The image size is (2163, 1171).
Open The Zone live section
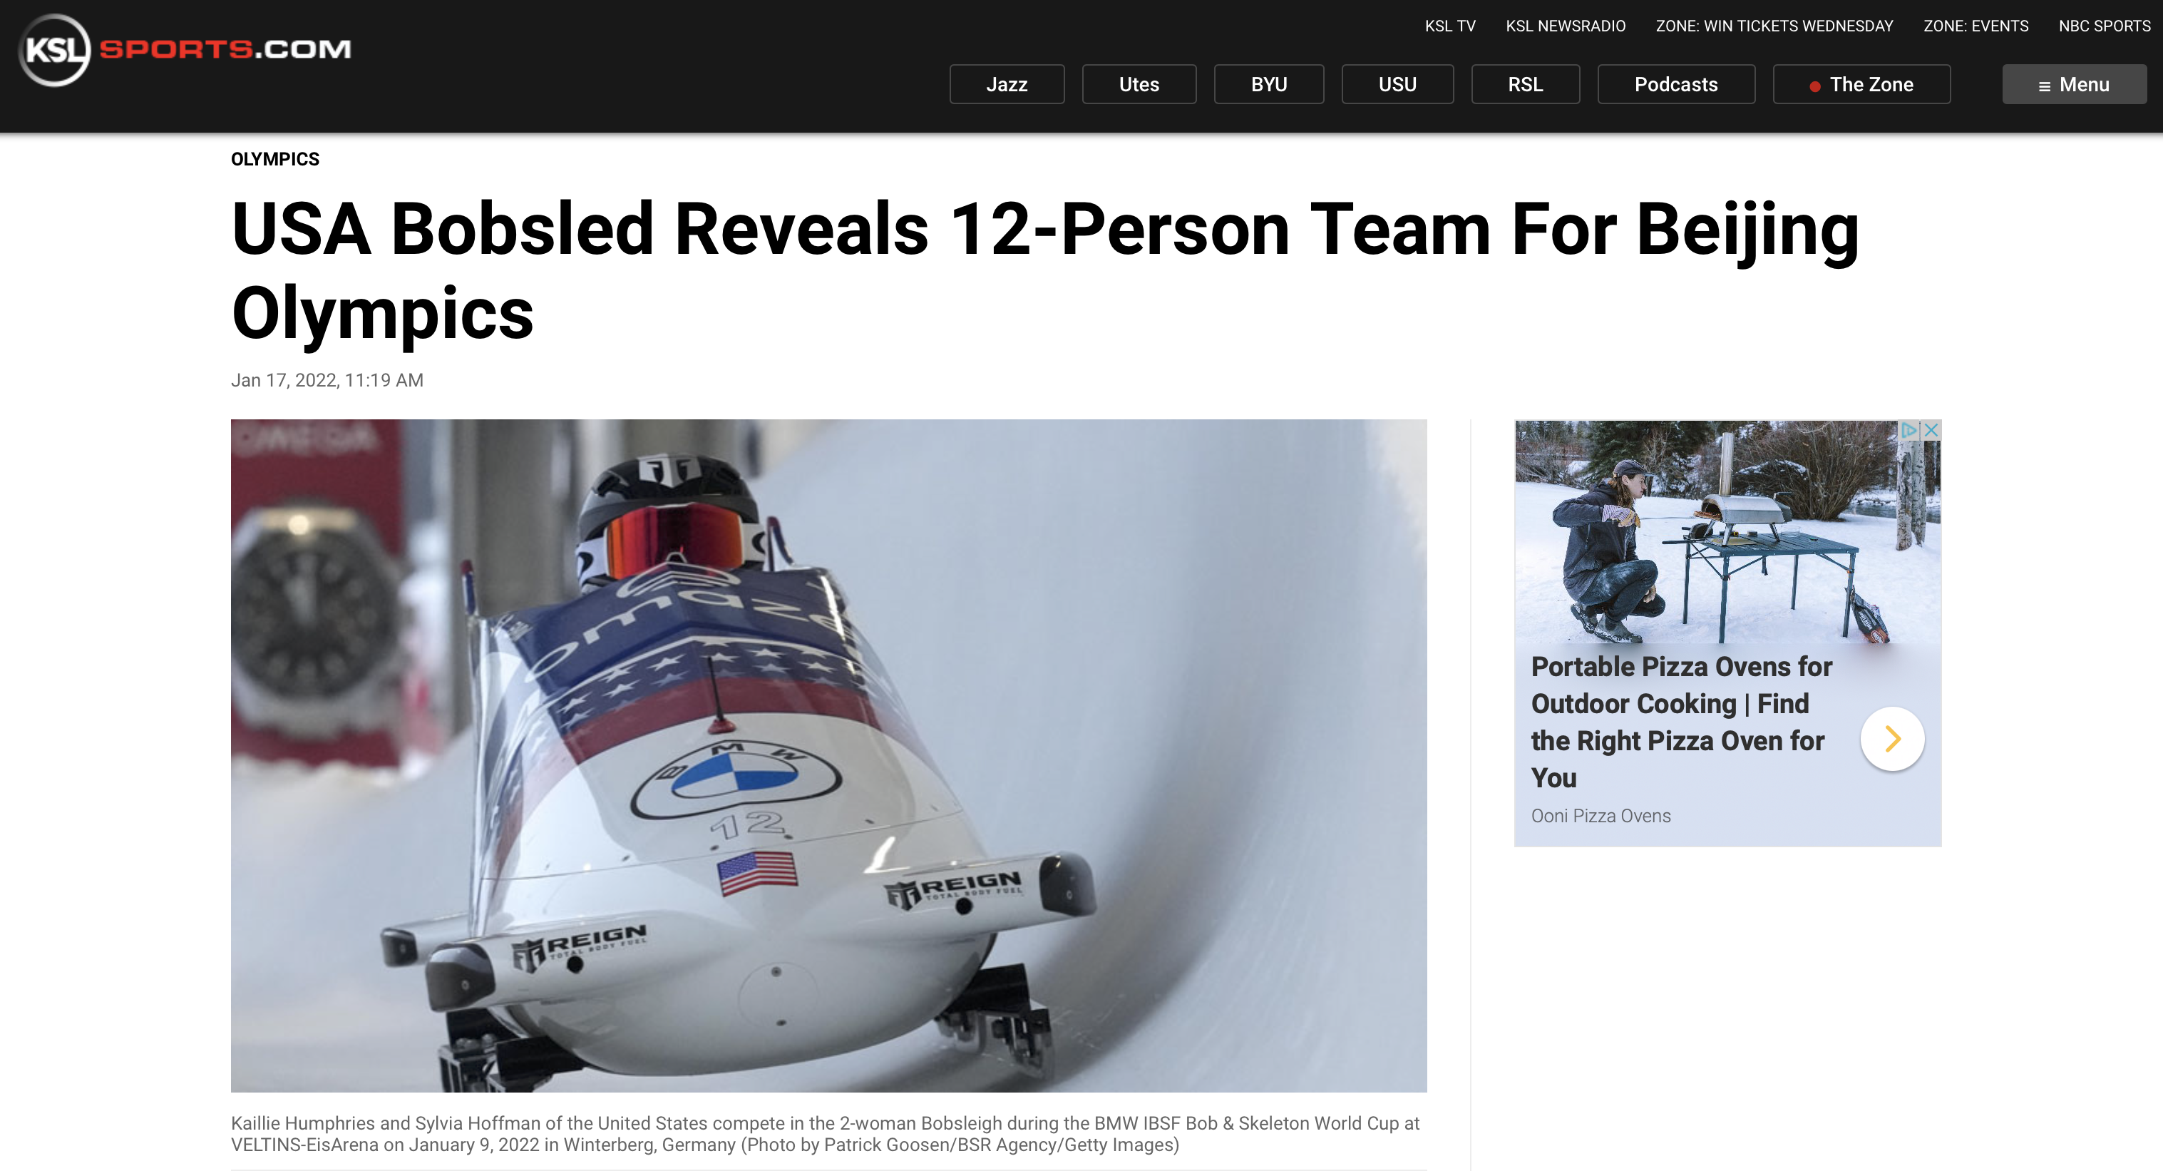[1861, 85]
